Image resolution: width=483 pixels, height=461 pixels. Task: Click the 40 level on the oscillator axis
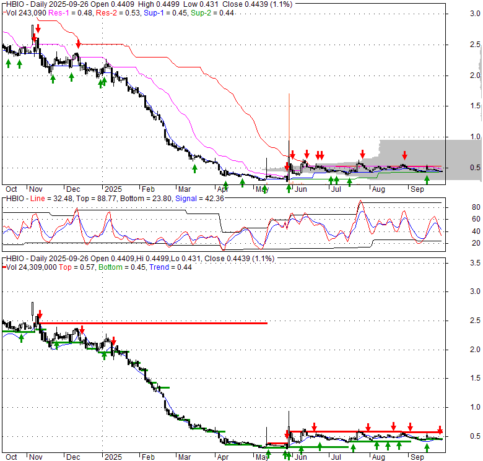476,231
